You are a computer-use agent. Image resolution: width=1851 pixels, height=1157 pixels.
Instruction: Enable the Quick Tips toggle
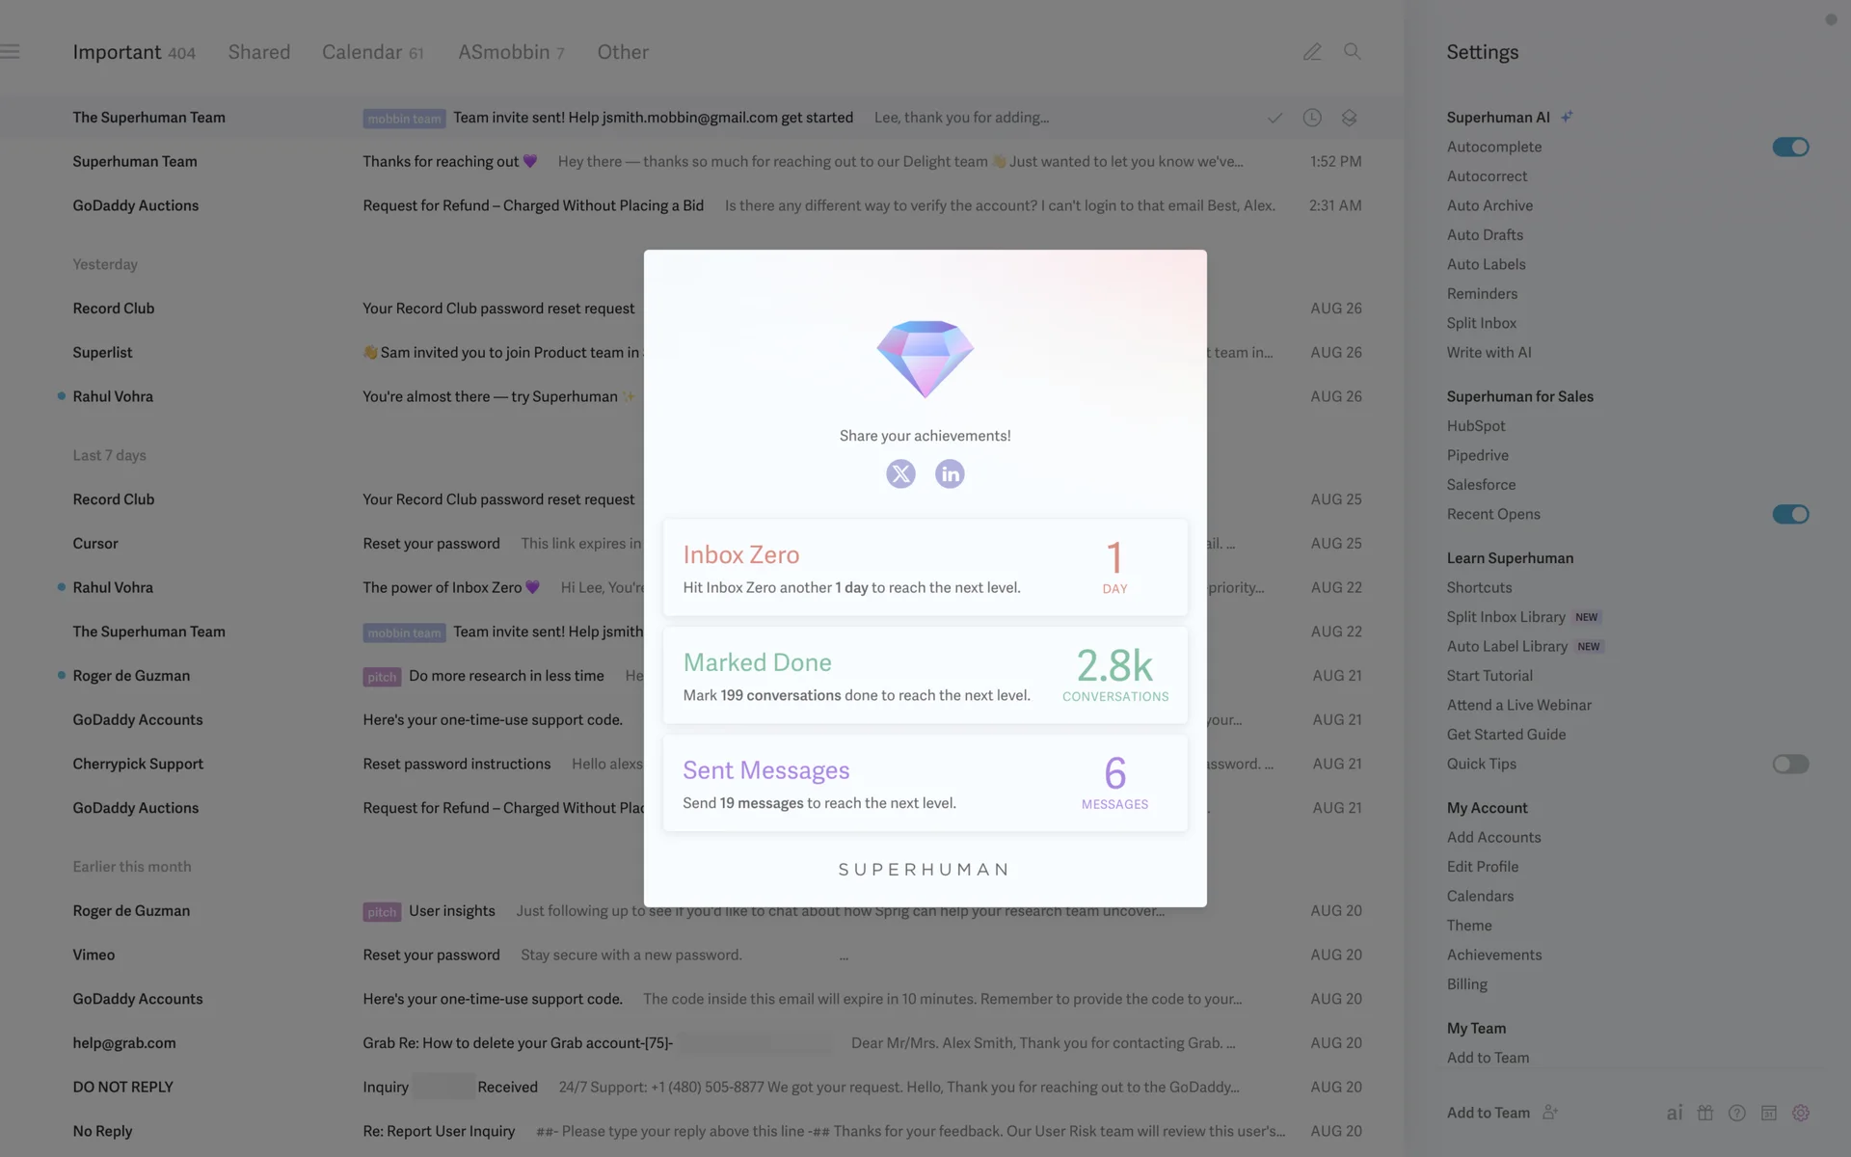coord(1790,764)
